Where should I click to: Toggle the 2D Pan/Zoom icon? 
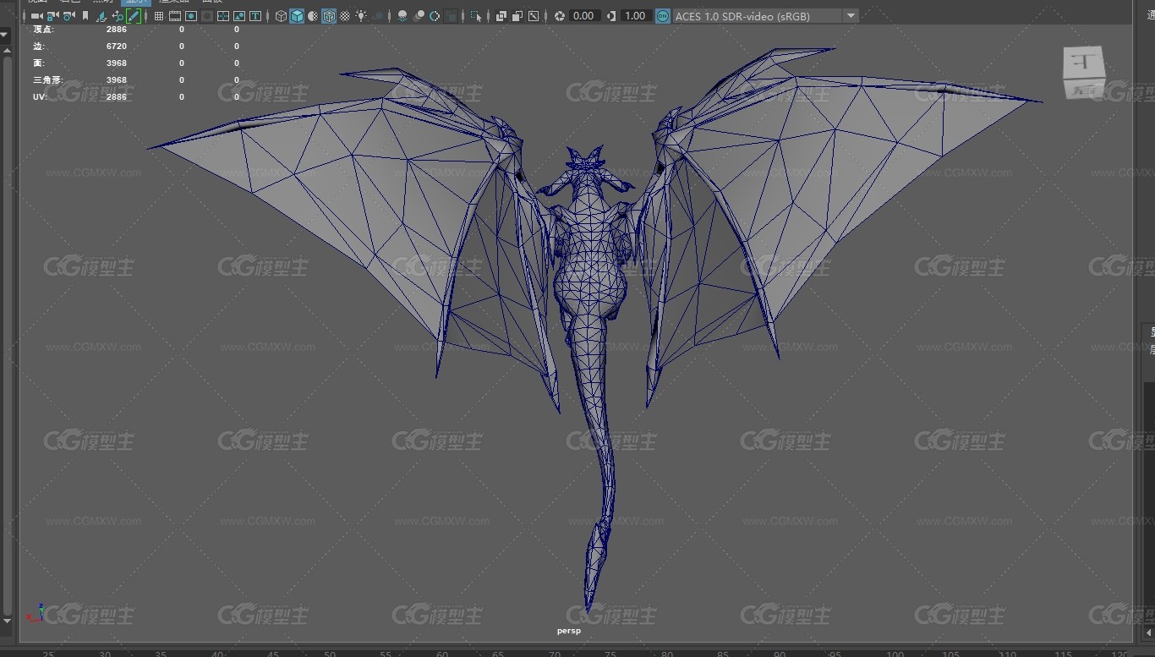coord(117,16)
